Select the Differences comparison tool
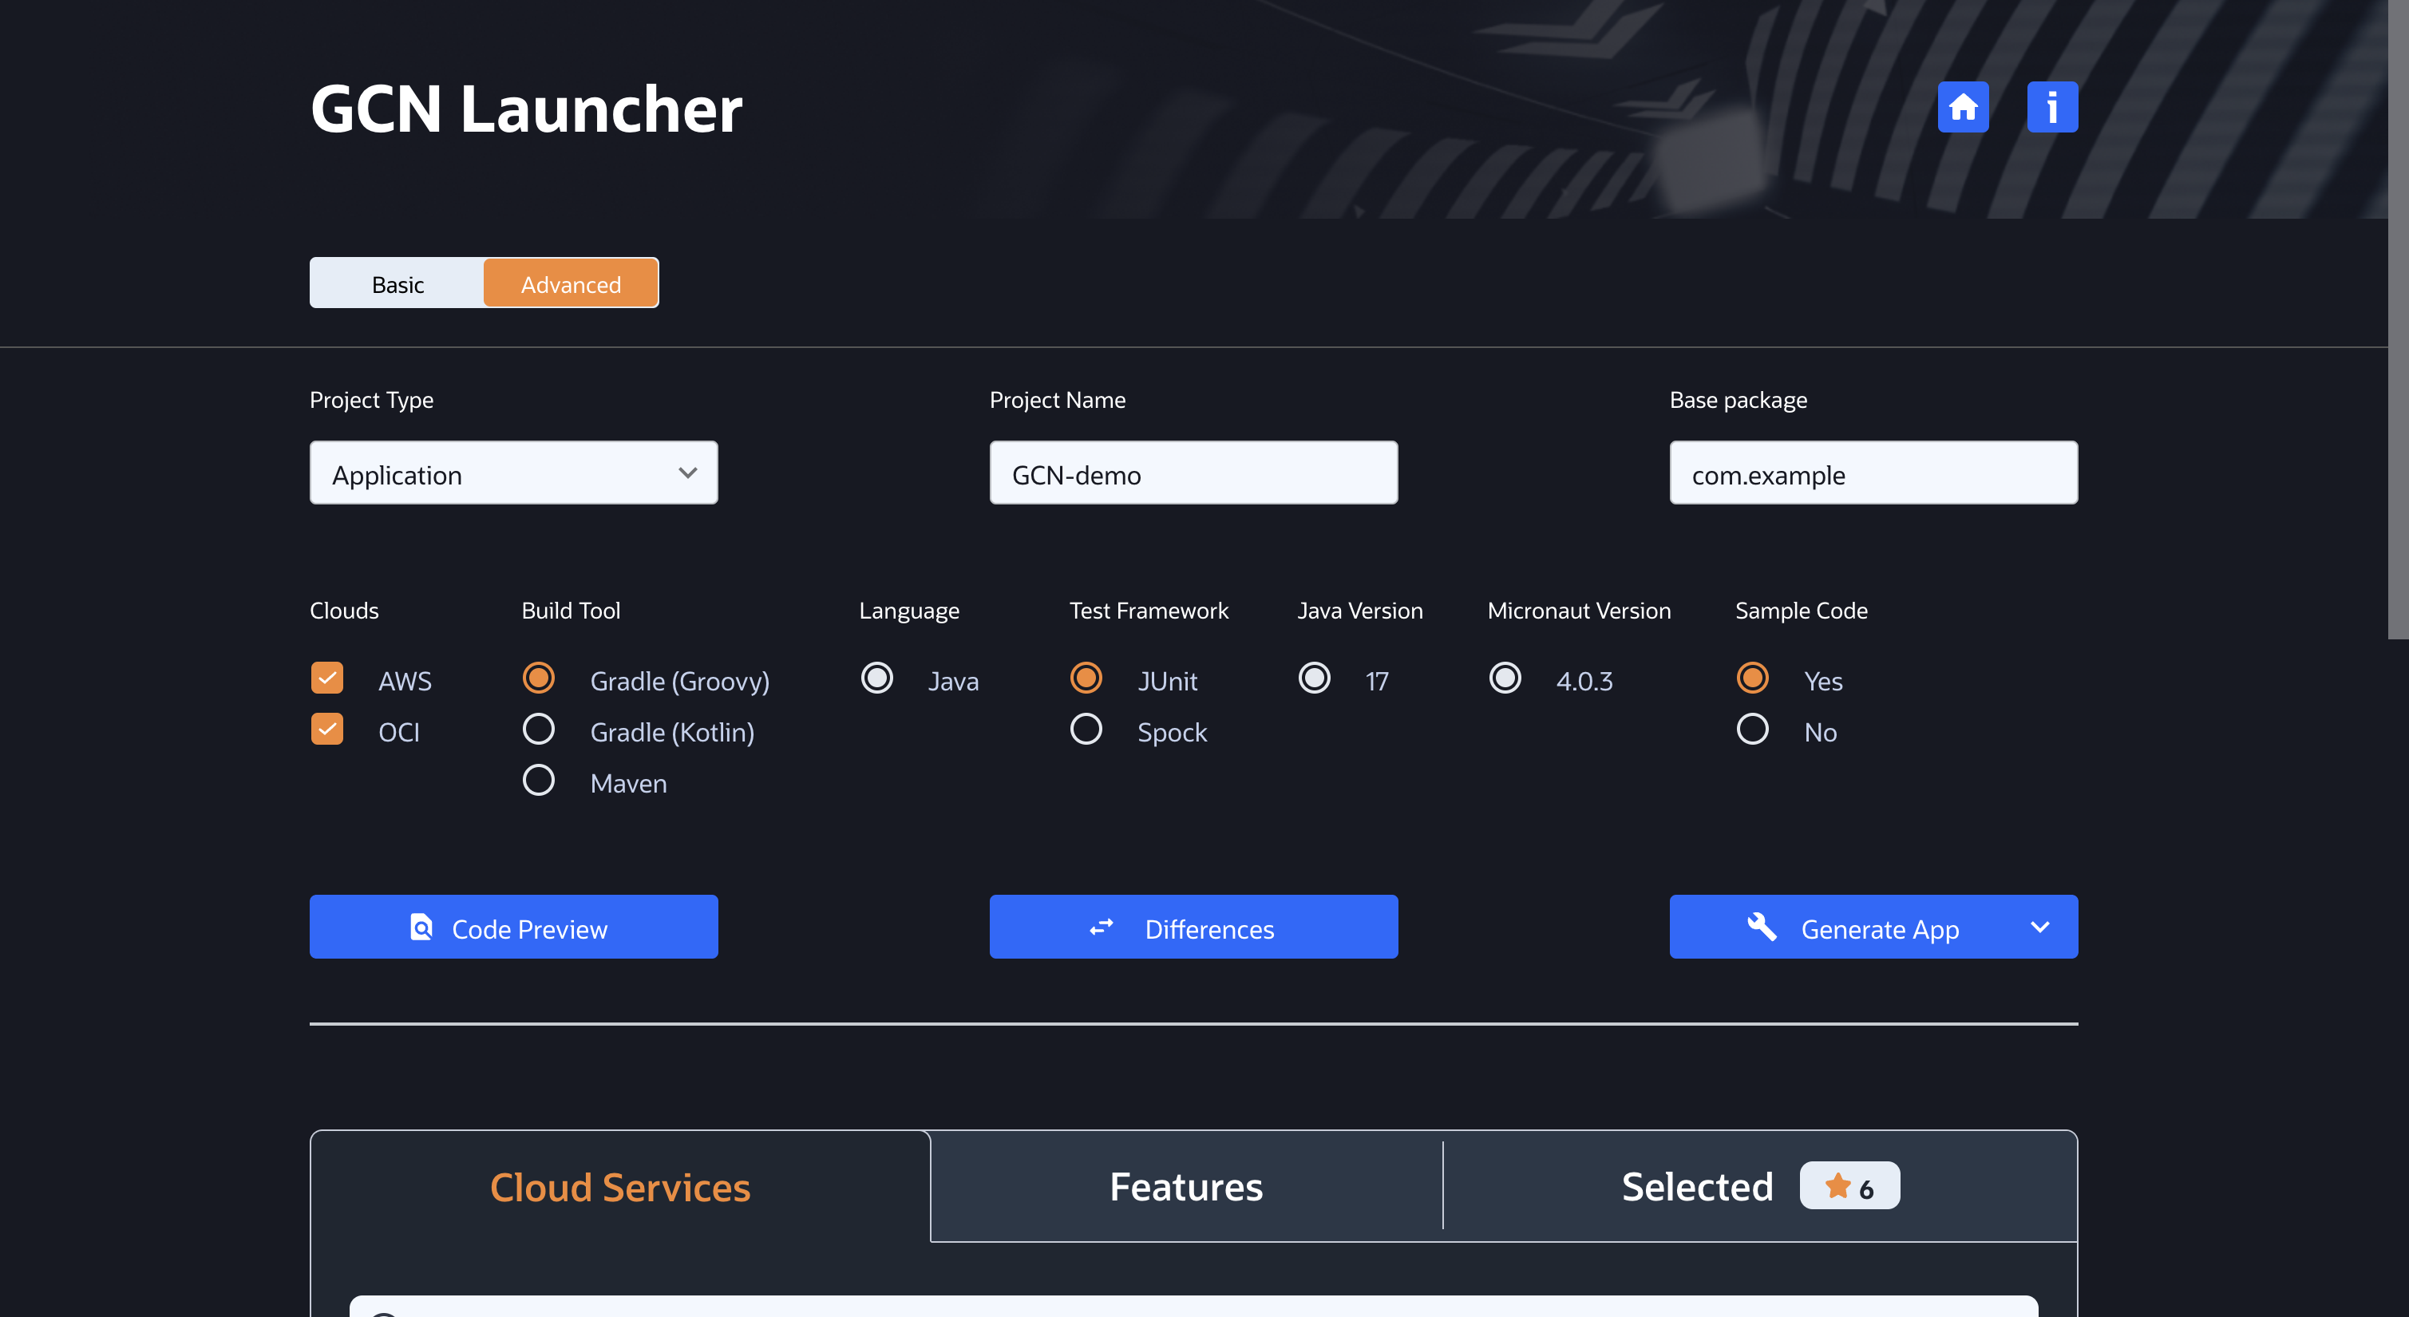Image resolution: width=2409 pixels, height=1317 pixels. point(1193,927)
